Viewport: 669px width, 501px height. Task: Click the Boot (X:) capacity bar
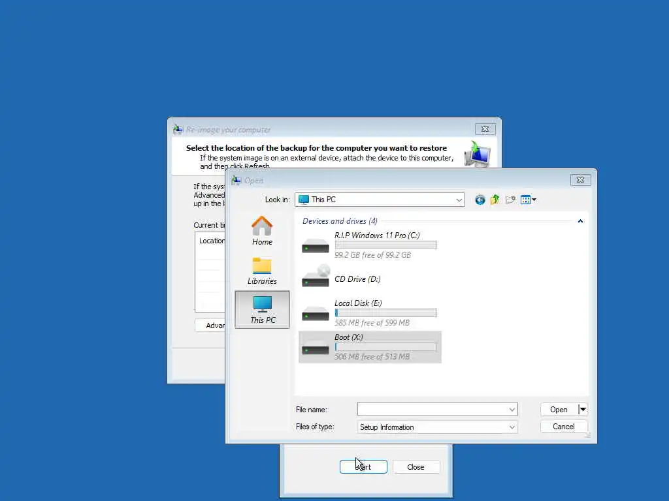pos(385,347)
